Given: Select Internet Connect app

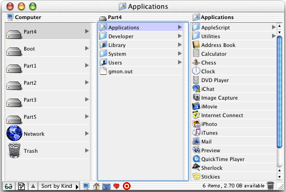Looking at the screenshot, I should 234,115.
